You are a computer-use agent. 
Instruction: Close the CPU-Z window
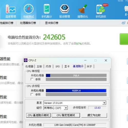point(106,60)
